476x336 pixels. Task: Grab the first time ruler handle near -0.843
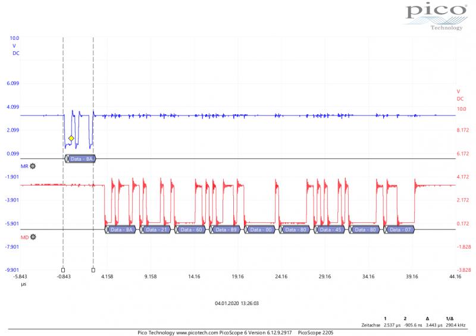pos(63,270)
